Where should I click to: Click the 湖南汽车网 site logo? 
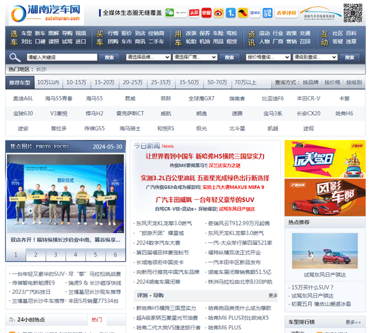pyautogui.click(x=46, y=13)
